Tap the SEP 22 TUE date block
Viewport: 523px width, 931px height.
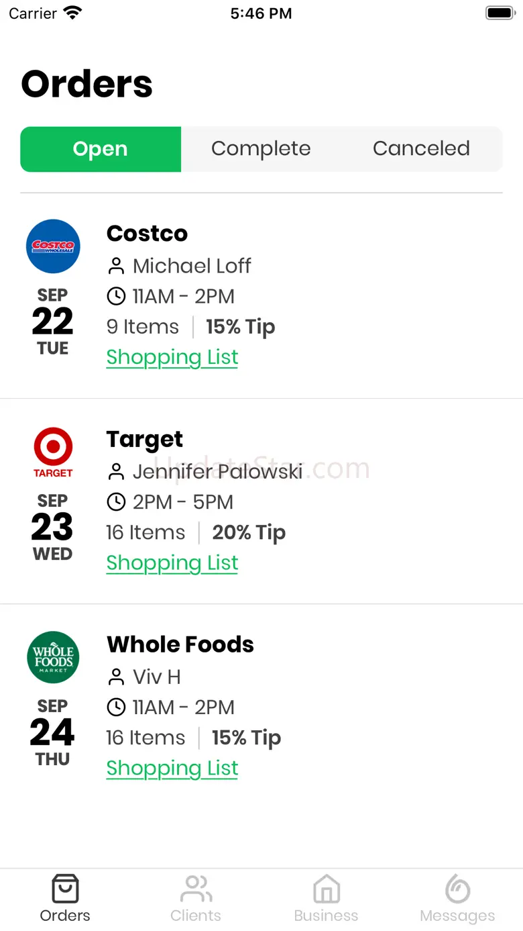click(53, 322)
